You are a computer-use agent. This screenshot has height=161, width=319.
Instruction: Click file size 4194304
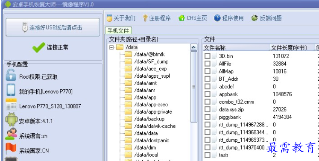(282, 117)
